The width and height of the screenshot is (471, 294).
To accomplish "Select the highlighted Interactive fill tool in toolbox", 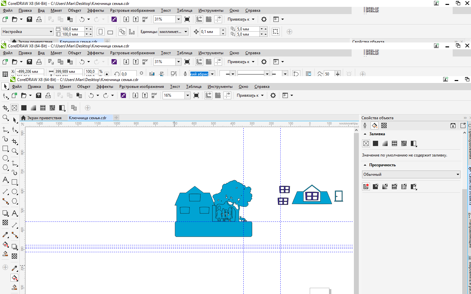I will click(x=14, y=278).
